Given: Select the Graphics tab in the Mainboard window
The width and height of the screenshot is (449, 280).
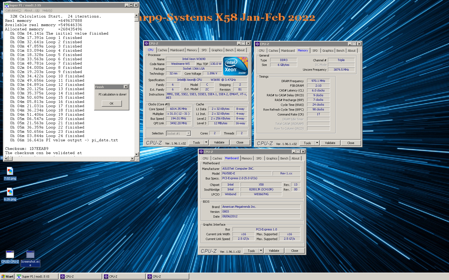Looking at the screenshot, I should pyautogui.click(x=272, y=158).
